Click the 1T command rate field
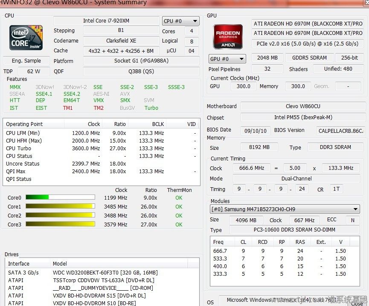The width and height of the screenshot is (369, 306). point(336,189)
